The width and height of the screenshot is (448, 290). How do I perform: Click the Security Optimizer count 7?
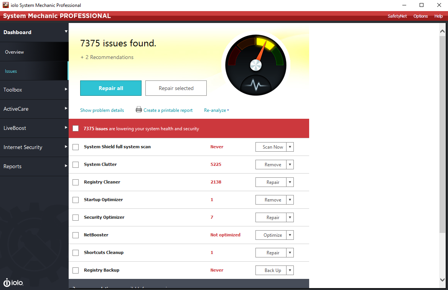pos(212,217)
